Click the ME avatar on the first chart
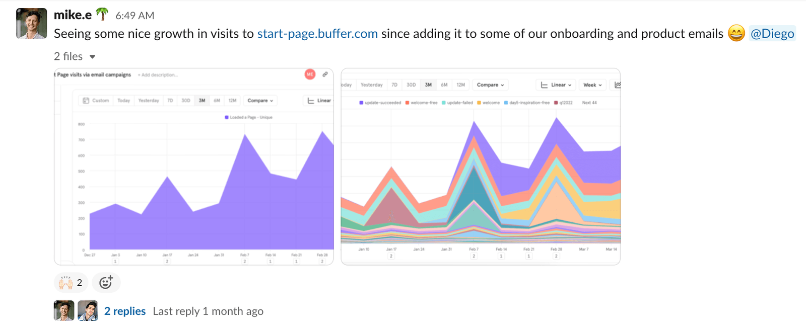 click(310, 74)
